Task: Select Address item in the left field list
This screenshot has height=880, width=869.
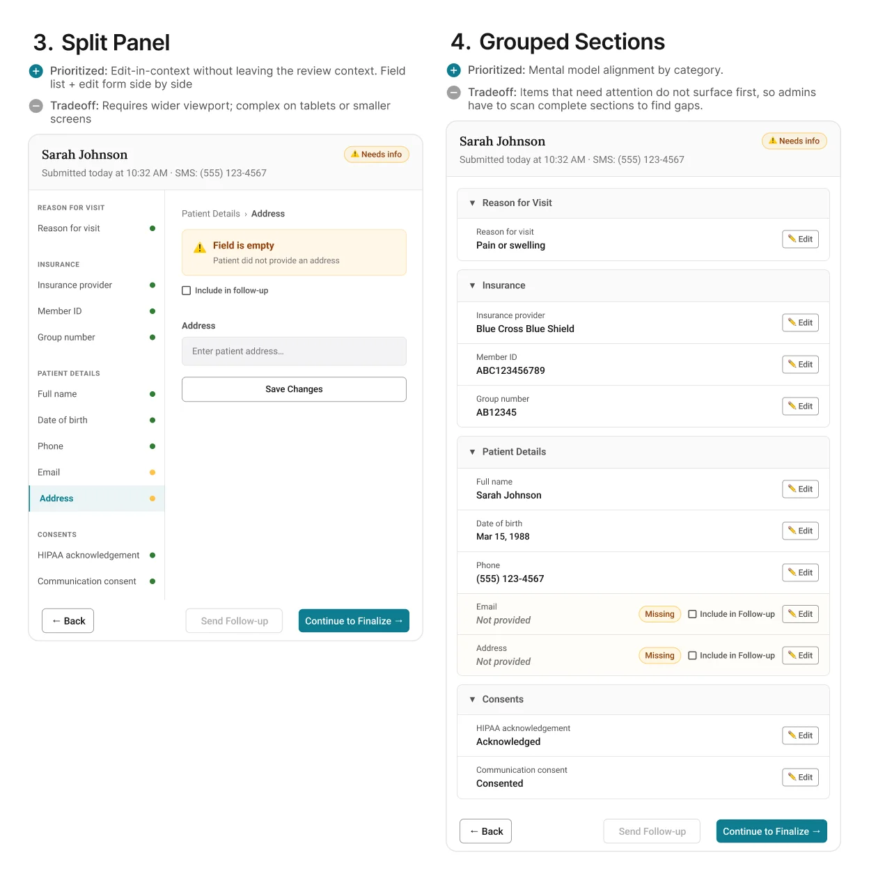Action: (x=56, y=498)
